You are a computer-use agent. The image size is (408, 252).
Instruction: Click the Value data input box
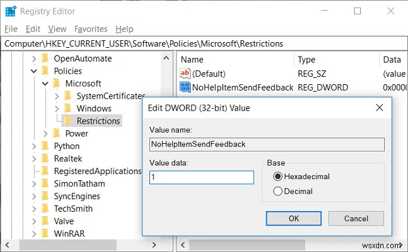(201, 177)
